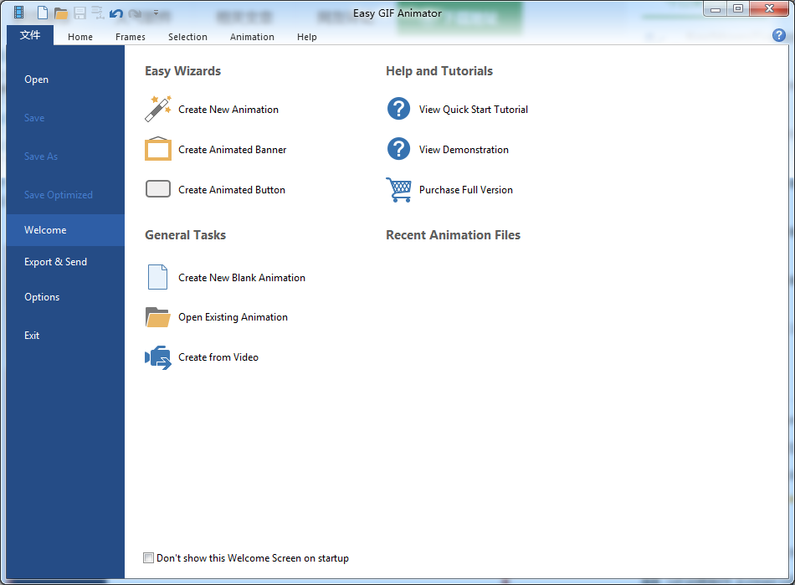
Task: Click Exit in the sidebar
Action: (65, 336)
